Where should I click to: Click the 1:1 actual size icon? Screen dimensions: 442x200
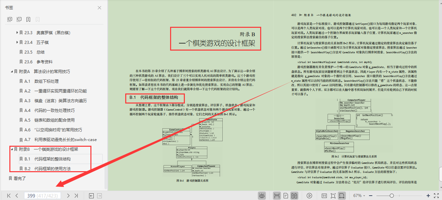coord(323,195)
